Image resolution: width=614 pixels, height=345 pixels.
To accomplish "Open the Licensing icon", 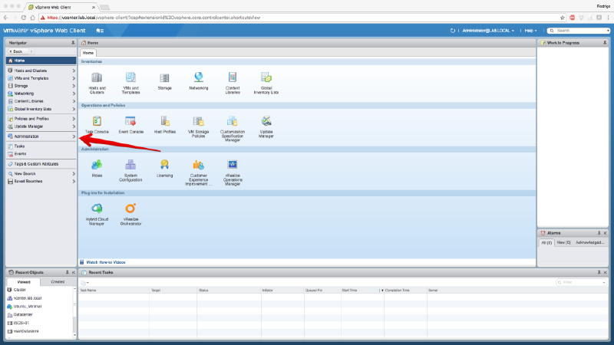I will click(x=164, y=165).
